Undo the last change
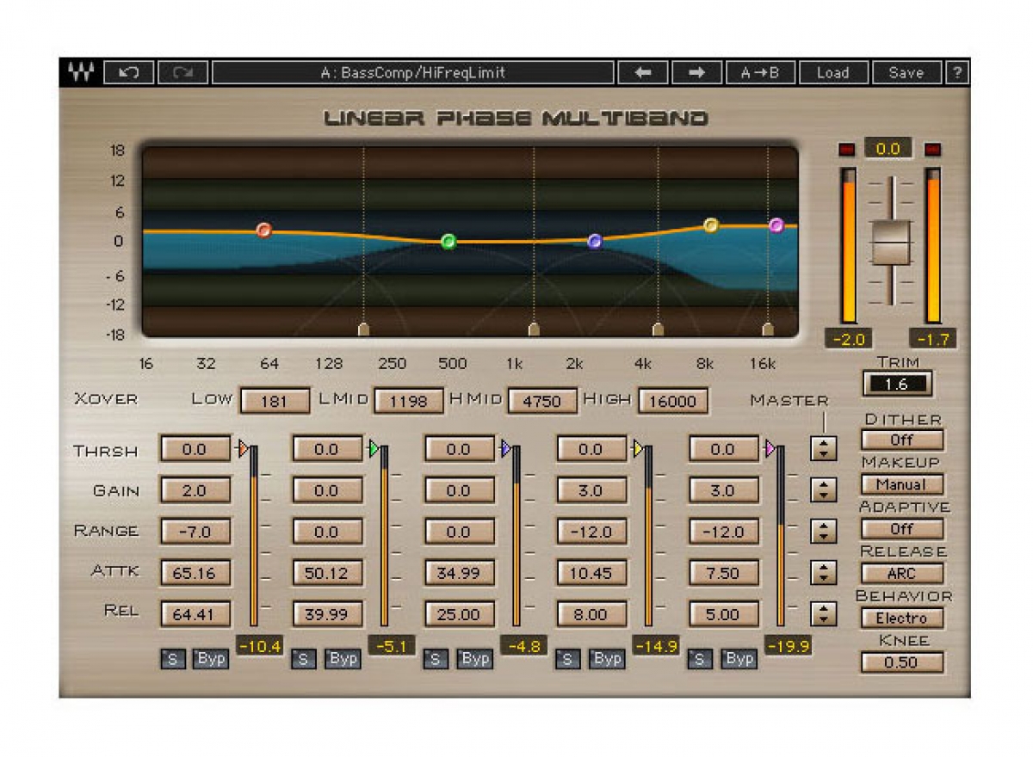This screenshot has height=757, width=1033. [129, 73]
